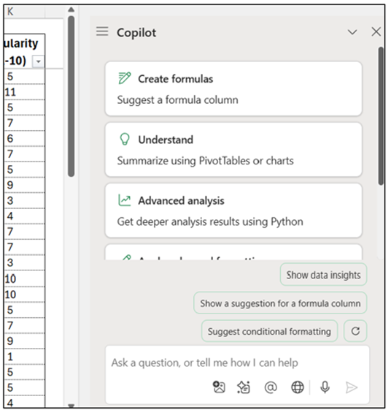Choose Suggest conditional formatting

pos(269,331)
